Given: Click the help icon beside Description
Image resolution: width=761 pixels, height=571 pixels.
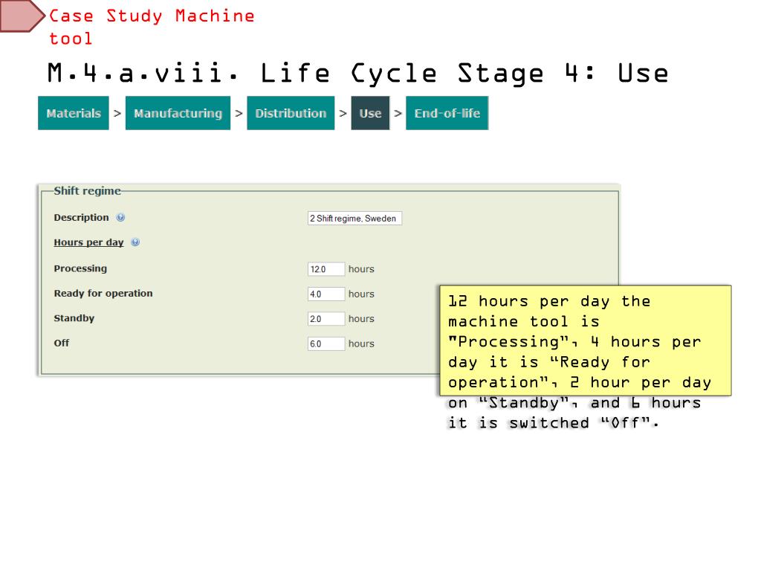Looking at the screenshot, I should click(x=120, y=218).
